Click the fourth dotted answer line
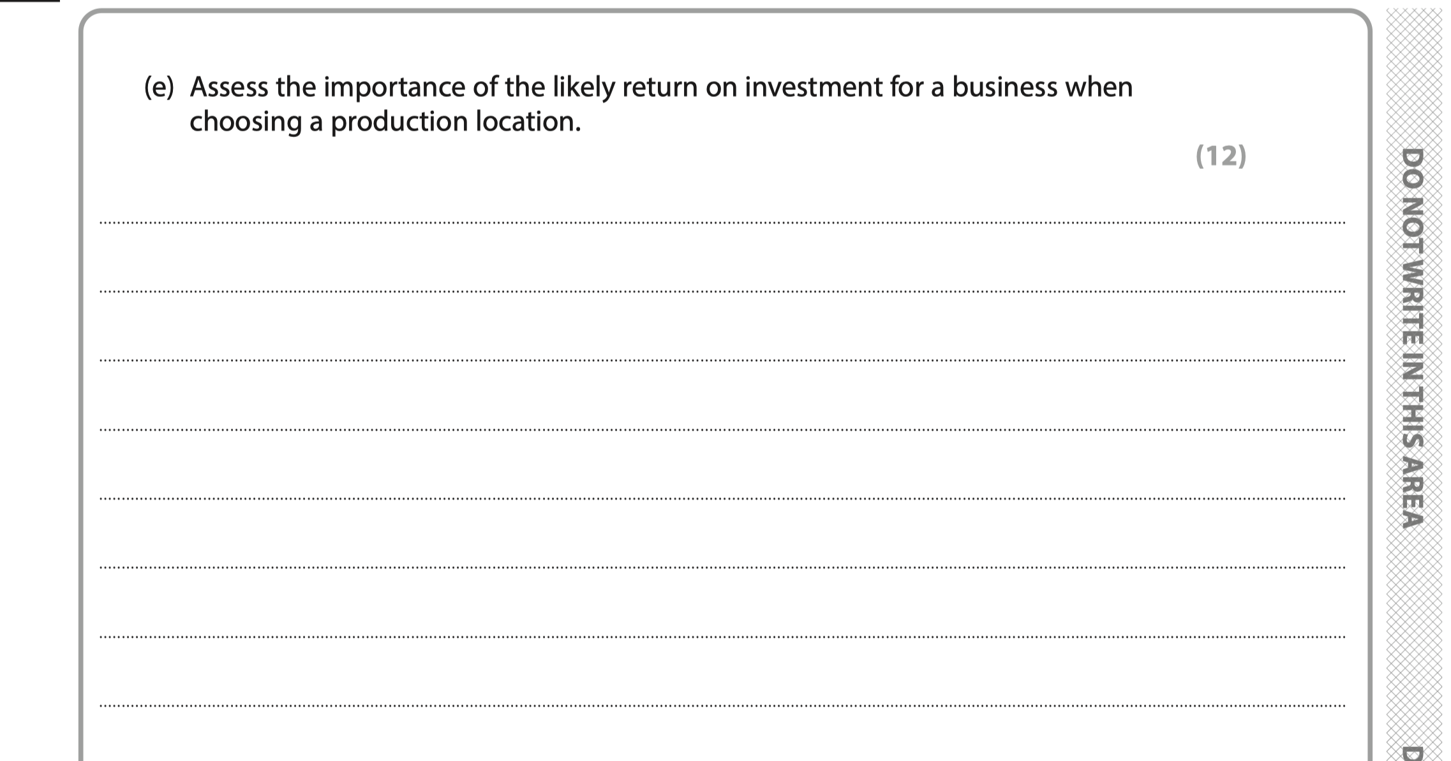 721,430
